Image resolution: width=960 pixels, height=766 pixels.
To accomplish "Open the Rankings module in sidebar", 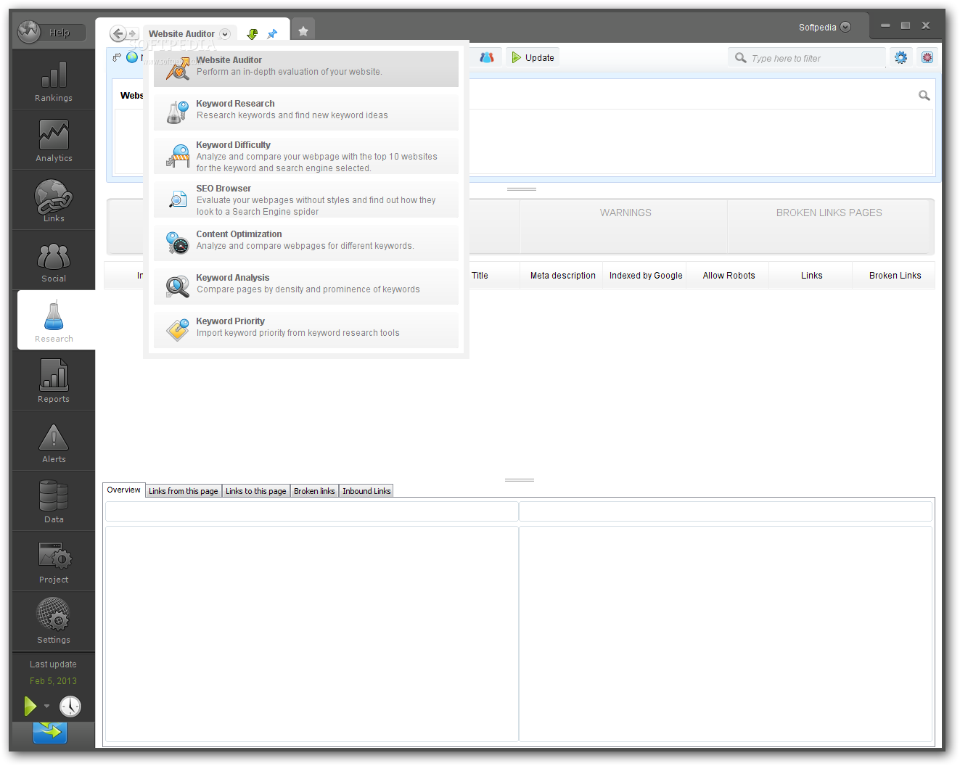I will point(54,80).
